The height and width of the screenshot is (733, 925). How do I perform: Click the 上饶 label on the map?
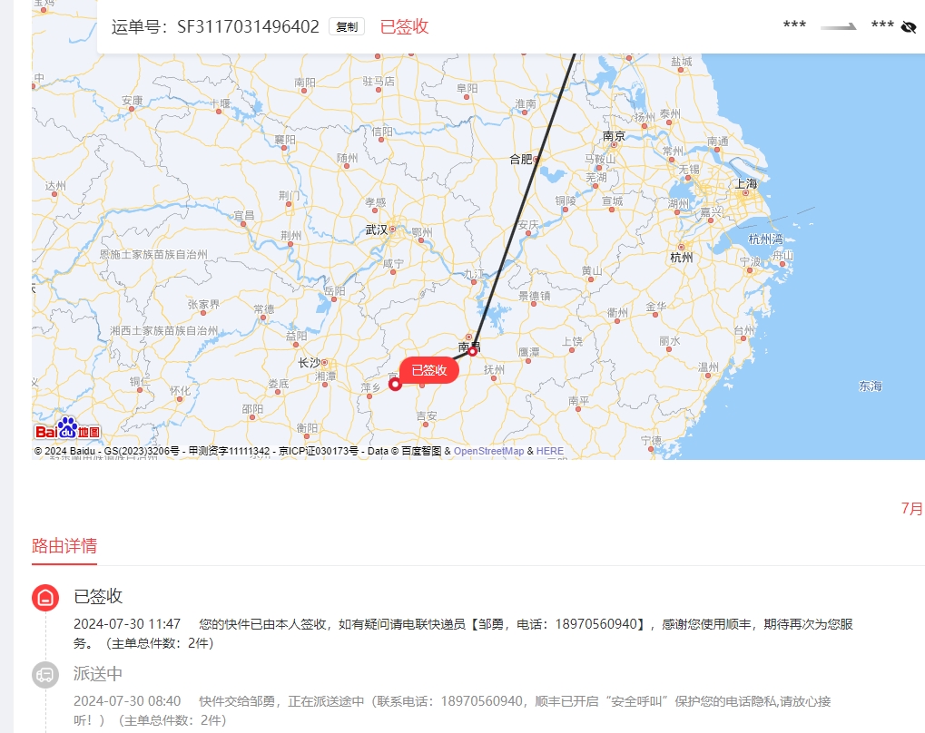(572, 341)
